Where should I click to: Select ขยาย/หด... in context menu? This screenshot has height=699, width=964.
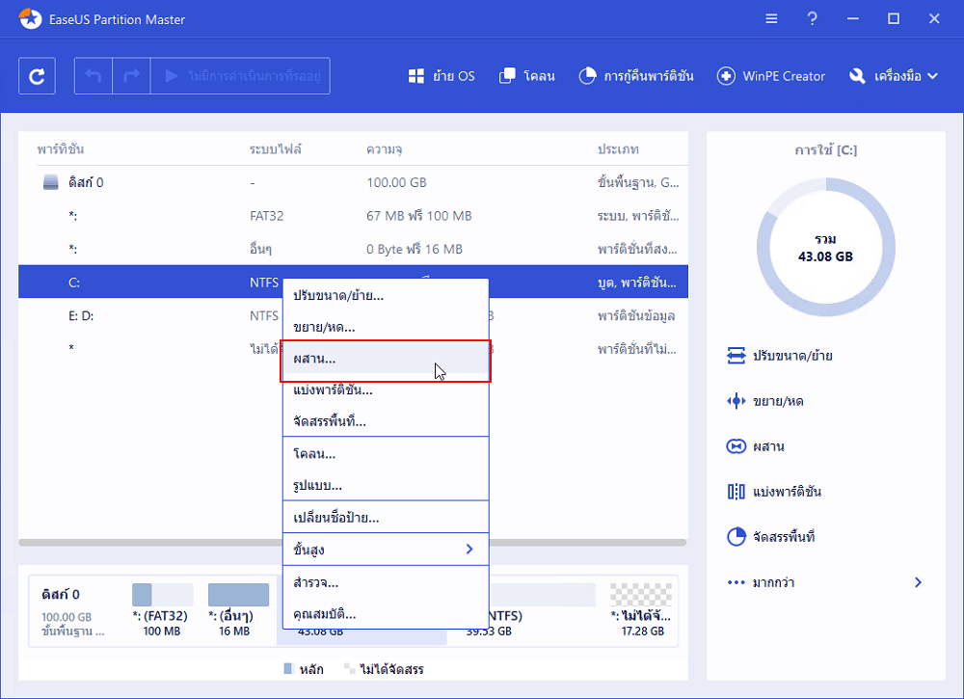click(x=386, y=327)
